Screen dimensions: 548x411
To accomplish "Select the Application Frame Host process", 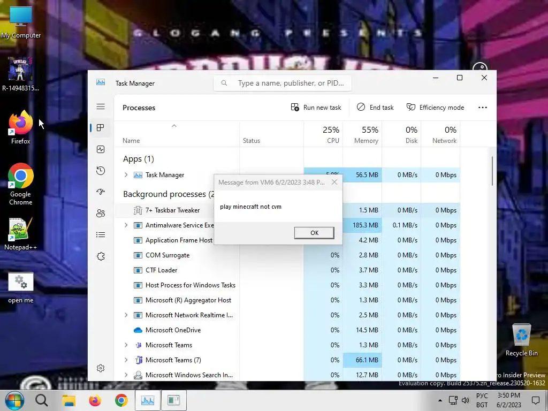I will [179, 240].
